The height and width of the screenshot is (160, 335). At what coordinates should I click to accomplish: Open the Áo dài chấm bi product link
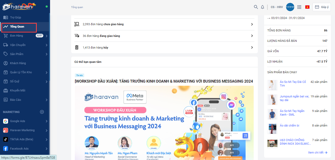[x=289, y=125]
